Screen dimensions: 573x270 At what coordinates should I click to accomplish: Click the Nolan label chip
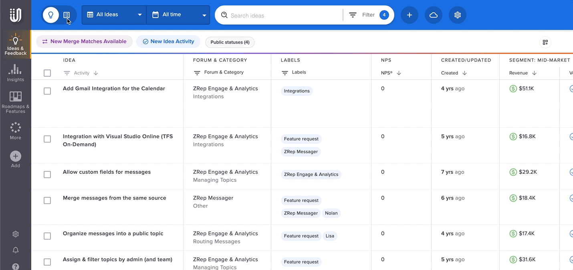pyautogui.click(x=331, y=213)
